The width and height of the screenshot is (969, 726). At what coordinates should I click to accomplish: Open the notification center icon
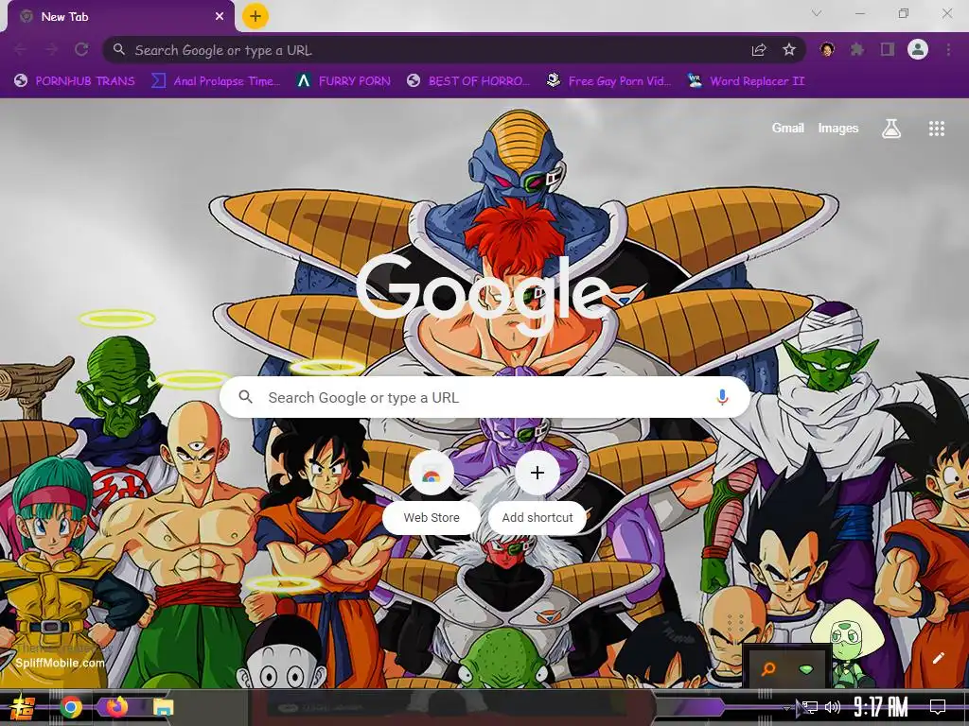[x=938, y=707]
